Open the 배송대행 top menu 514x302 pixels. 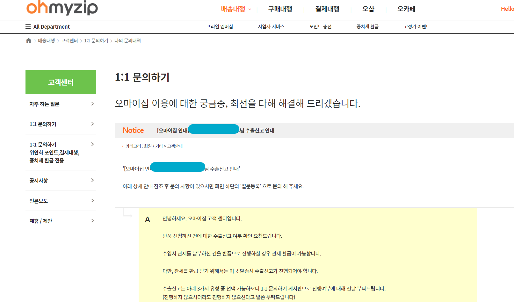pos(233,9)
